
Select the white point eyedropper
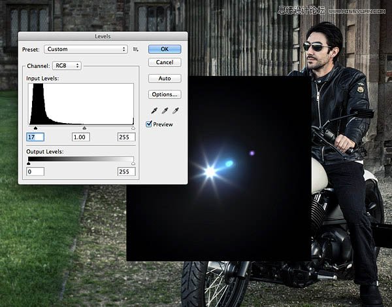tap(176, 111)
